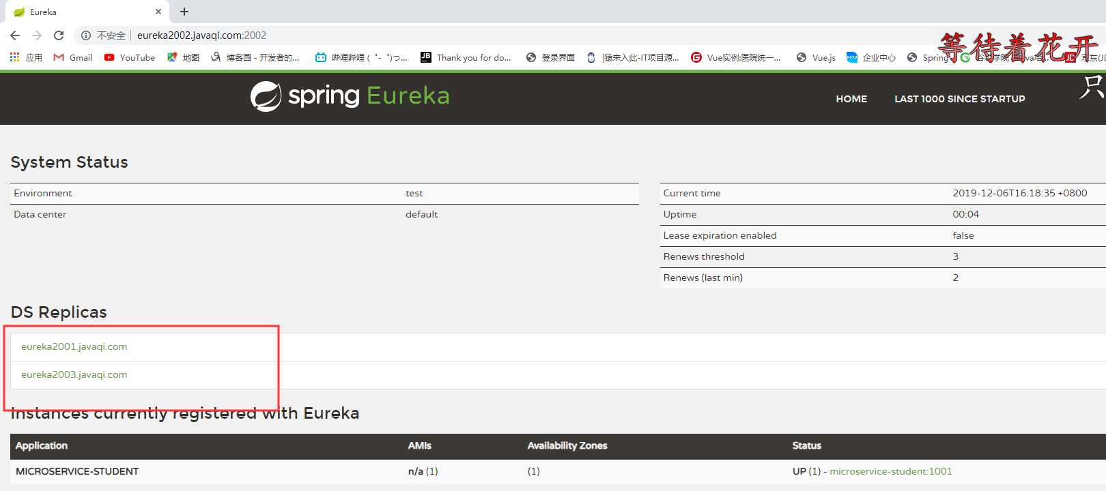1106x491 pixels.
Task: Click the Lease expiration enabled value 'false'
Action: coord(963,235)
